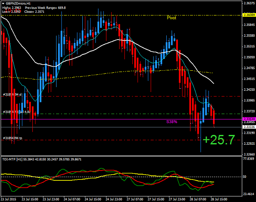
Task: Click the current price tag 2.33336
Action: tap(249, 127)
